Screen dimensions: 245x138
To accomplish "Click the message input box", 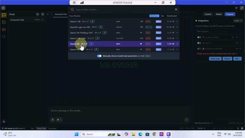I will point(120,111).
